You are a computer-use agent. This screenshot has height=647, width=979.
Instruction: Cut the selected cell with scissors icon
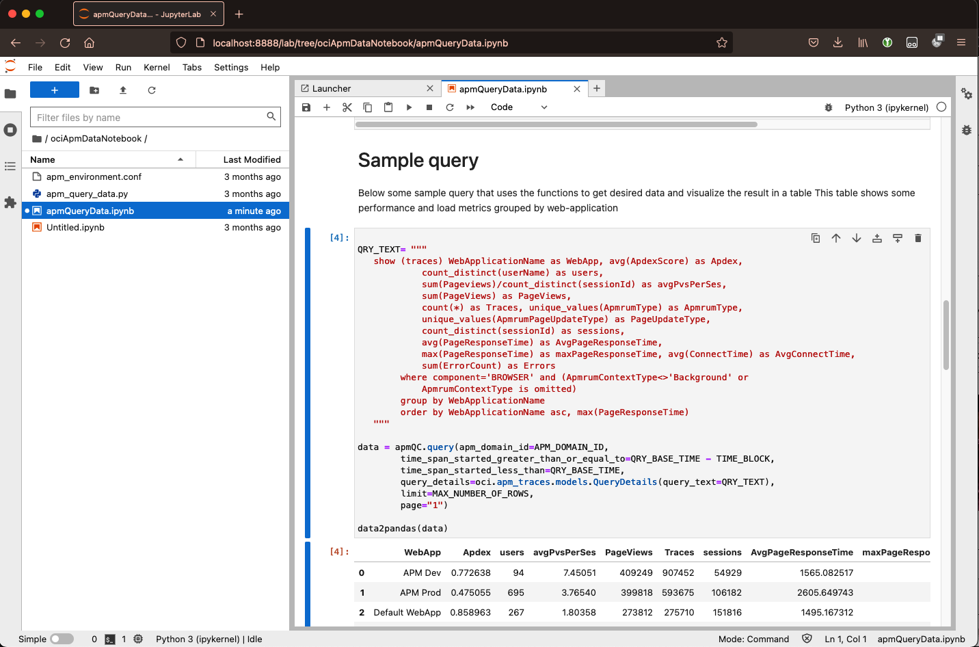(347, 107)
